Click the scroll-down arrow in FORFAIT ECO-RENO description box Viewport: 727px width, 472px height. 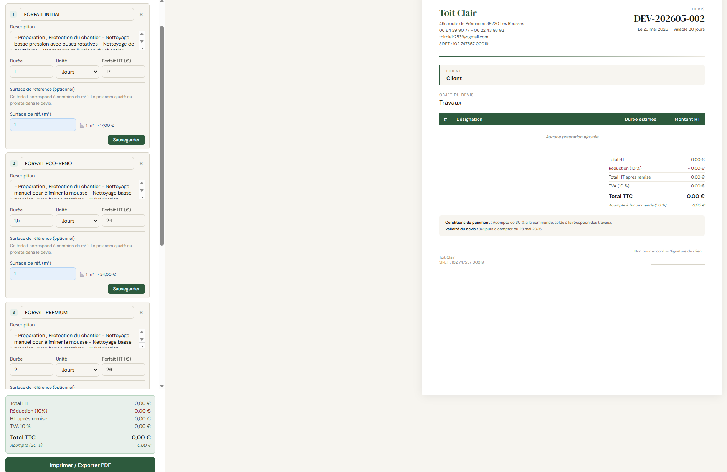coord(142,190)
